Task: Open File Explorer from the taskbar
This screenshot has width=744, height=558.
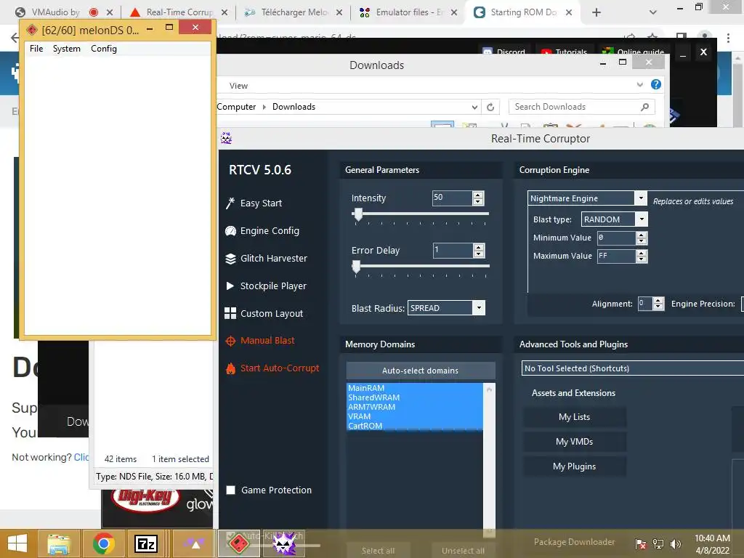Action: pyautogui.click(x=59, y=543)
